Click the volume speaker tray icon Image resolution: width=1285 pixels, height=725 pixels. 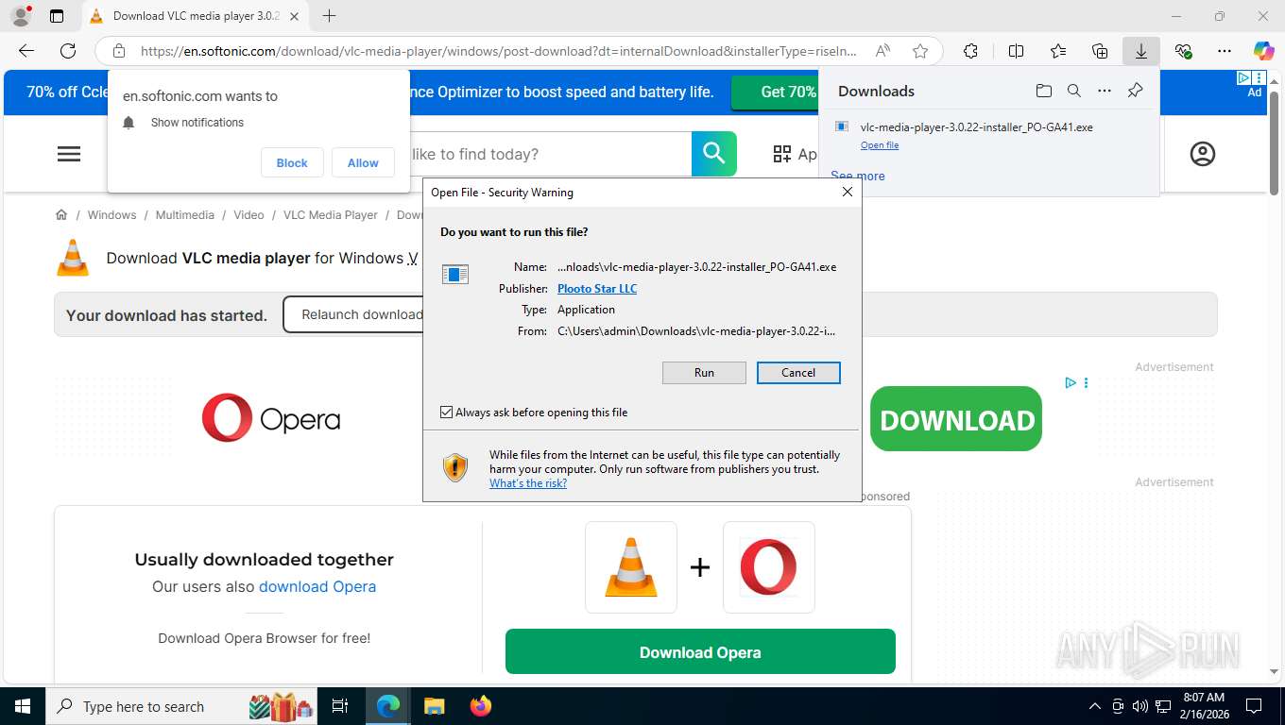pos(1139,706)
